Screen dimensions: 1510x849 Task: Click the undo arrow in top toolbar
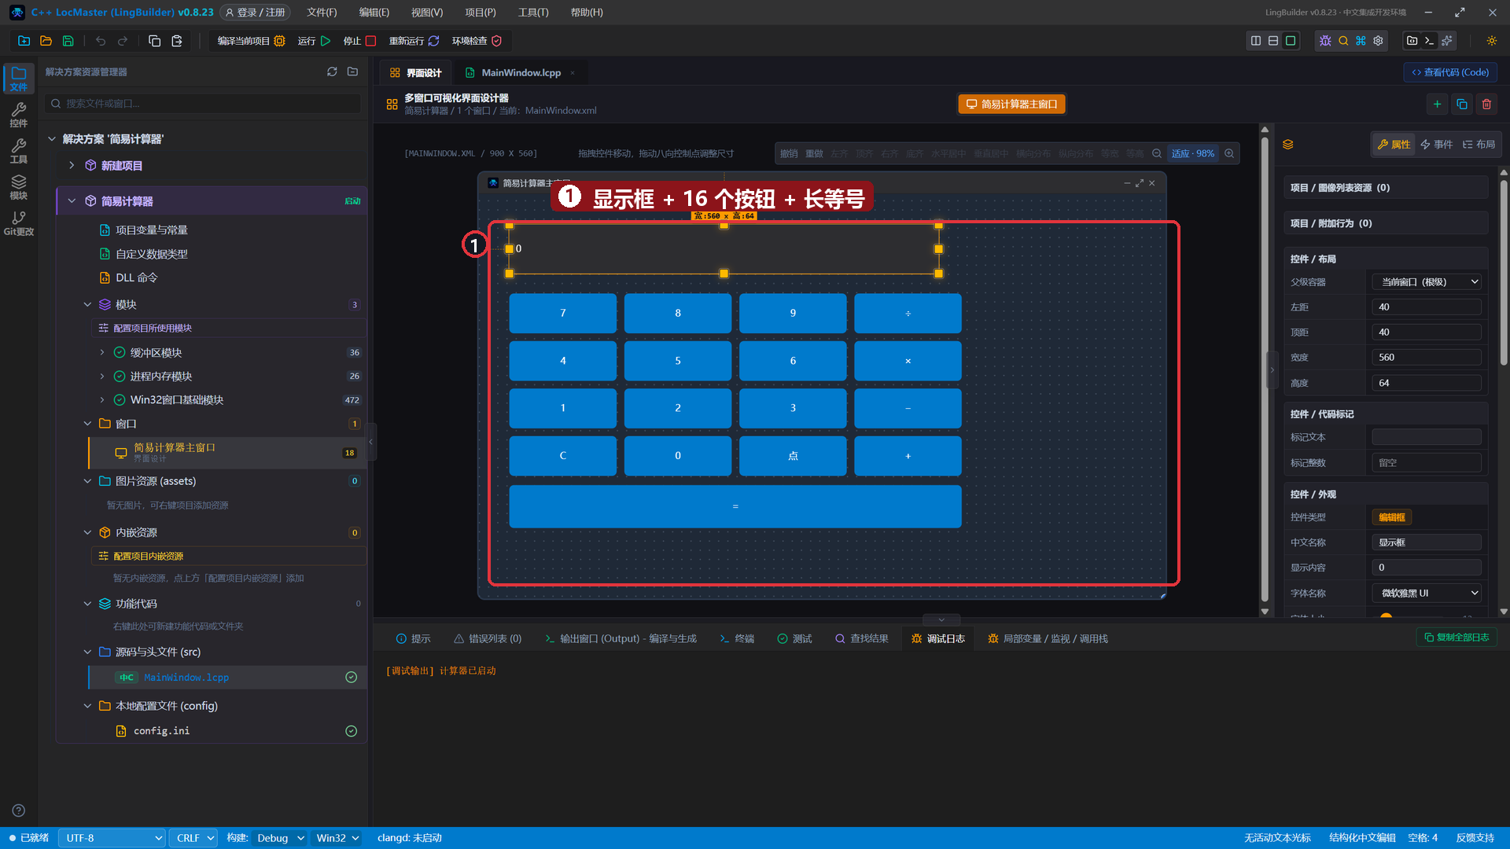point(101,41)
